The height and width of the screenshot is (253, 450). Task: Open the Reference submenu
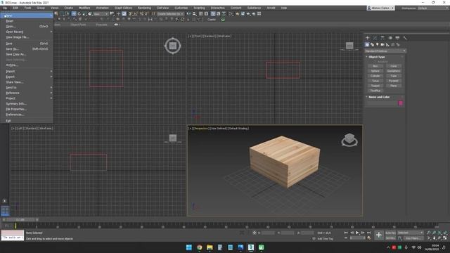point(27,93)
